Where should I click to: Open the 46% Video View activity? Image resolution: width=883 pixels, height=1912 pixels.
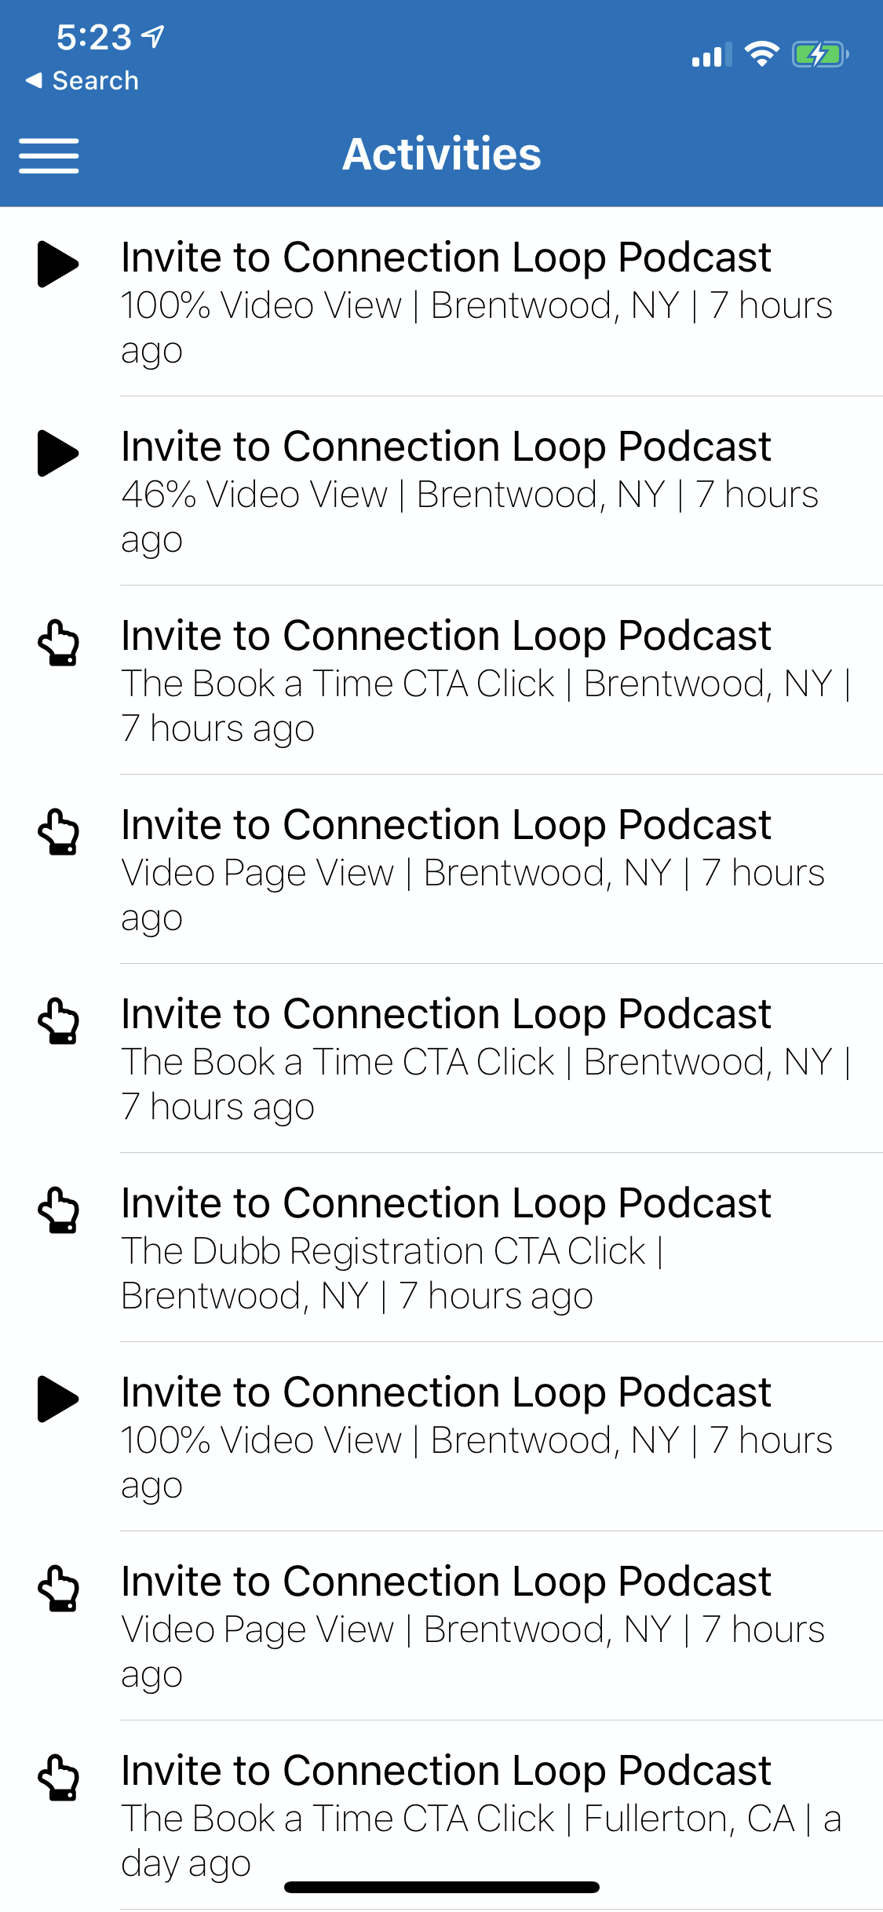pos(471,492)
